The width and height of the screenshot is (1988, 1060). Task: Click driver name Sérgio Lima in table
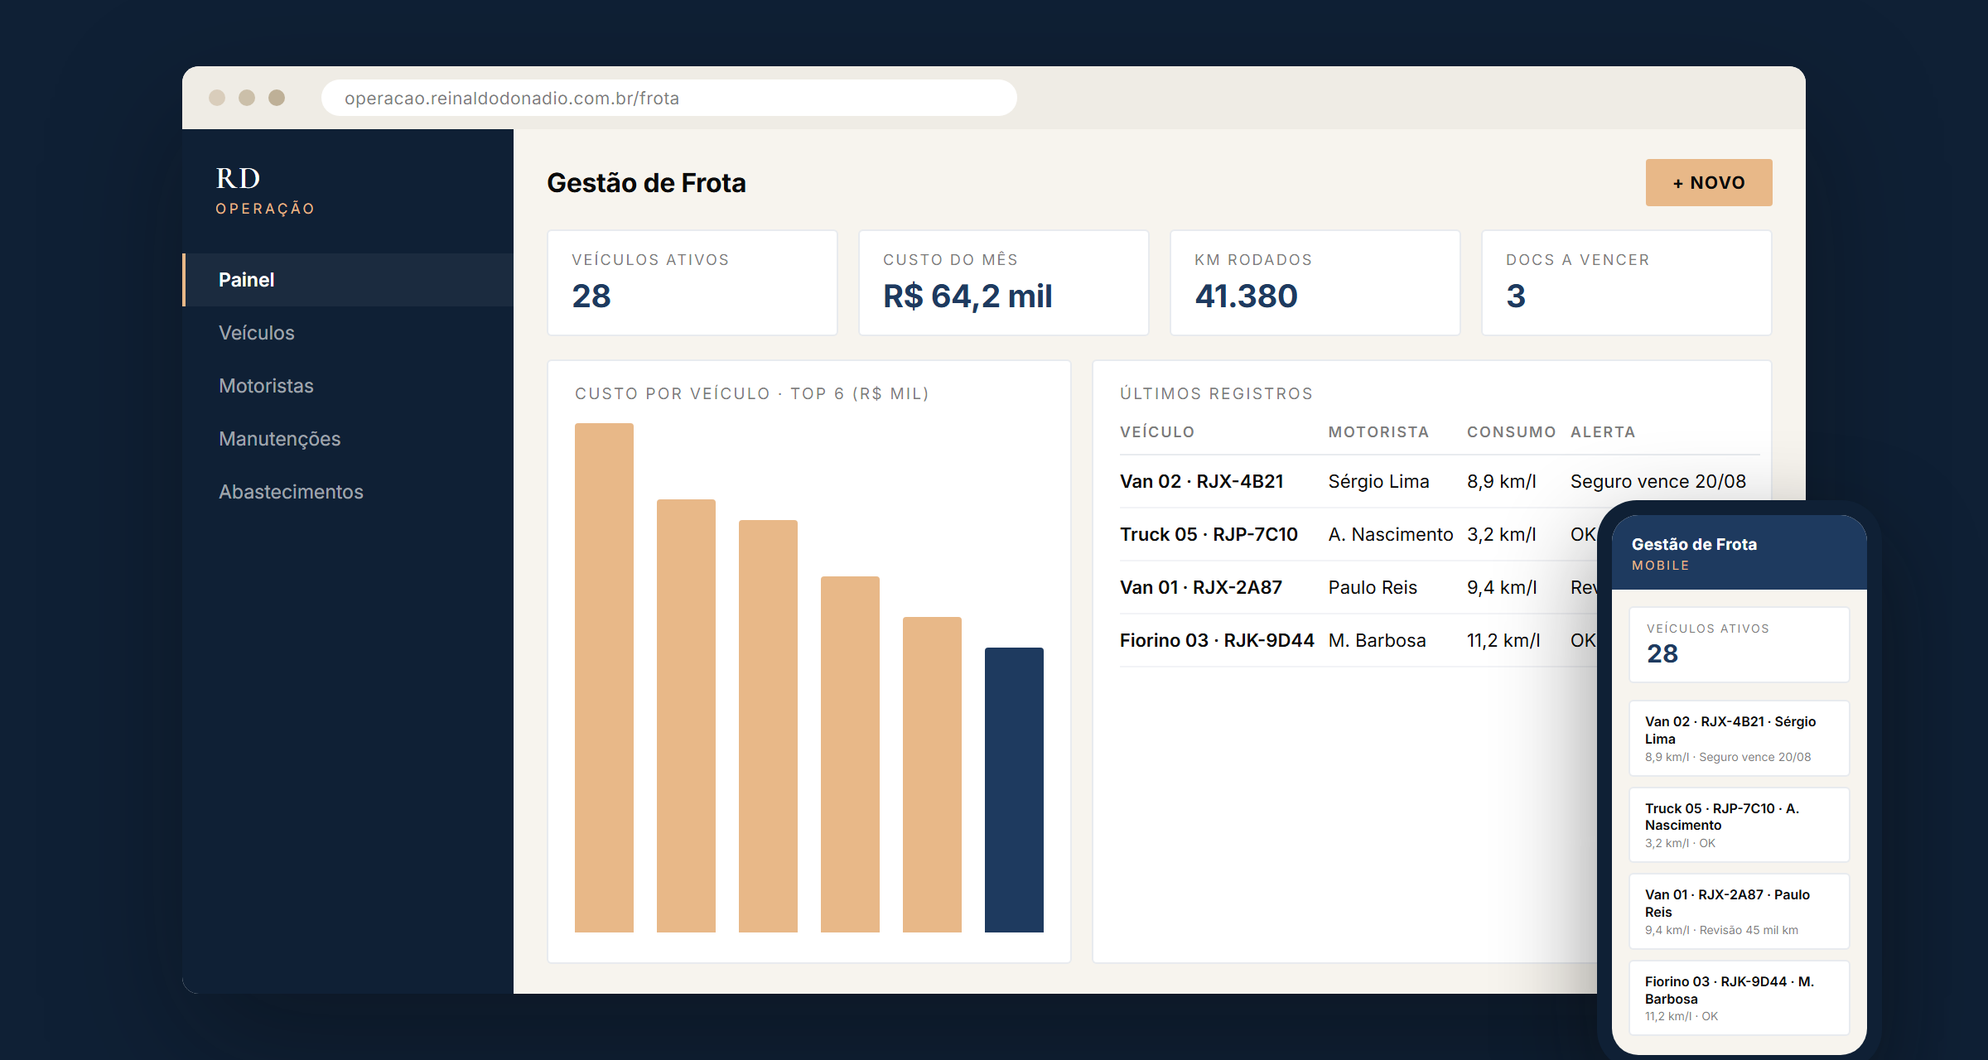1378,482
